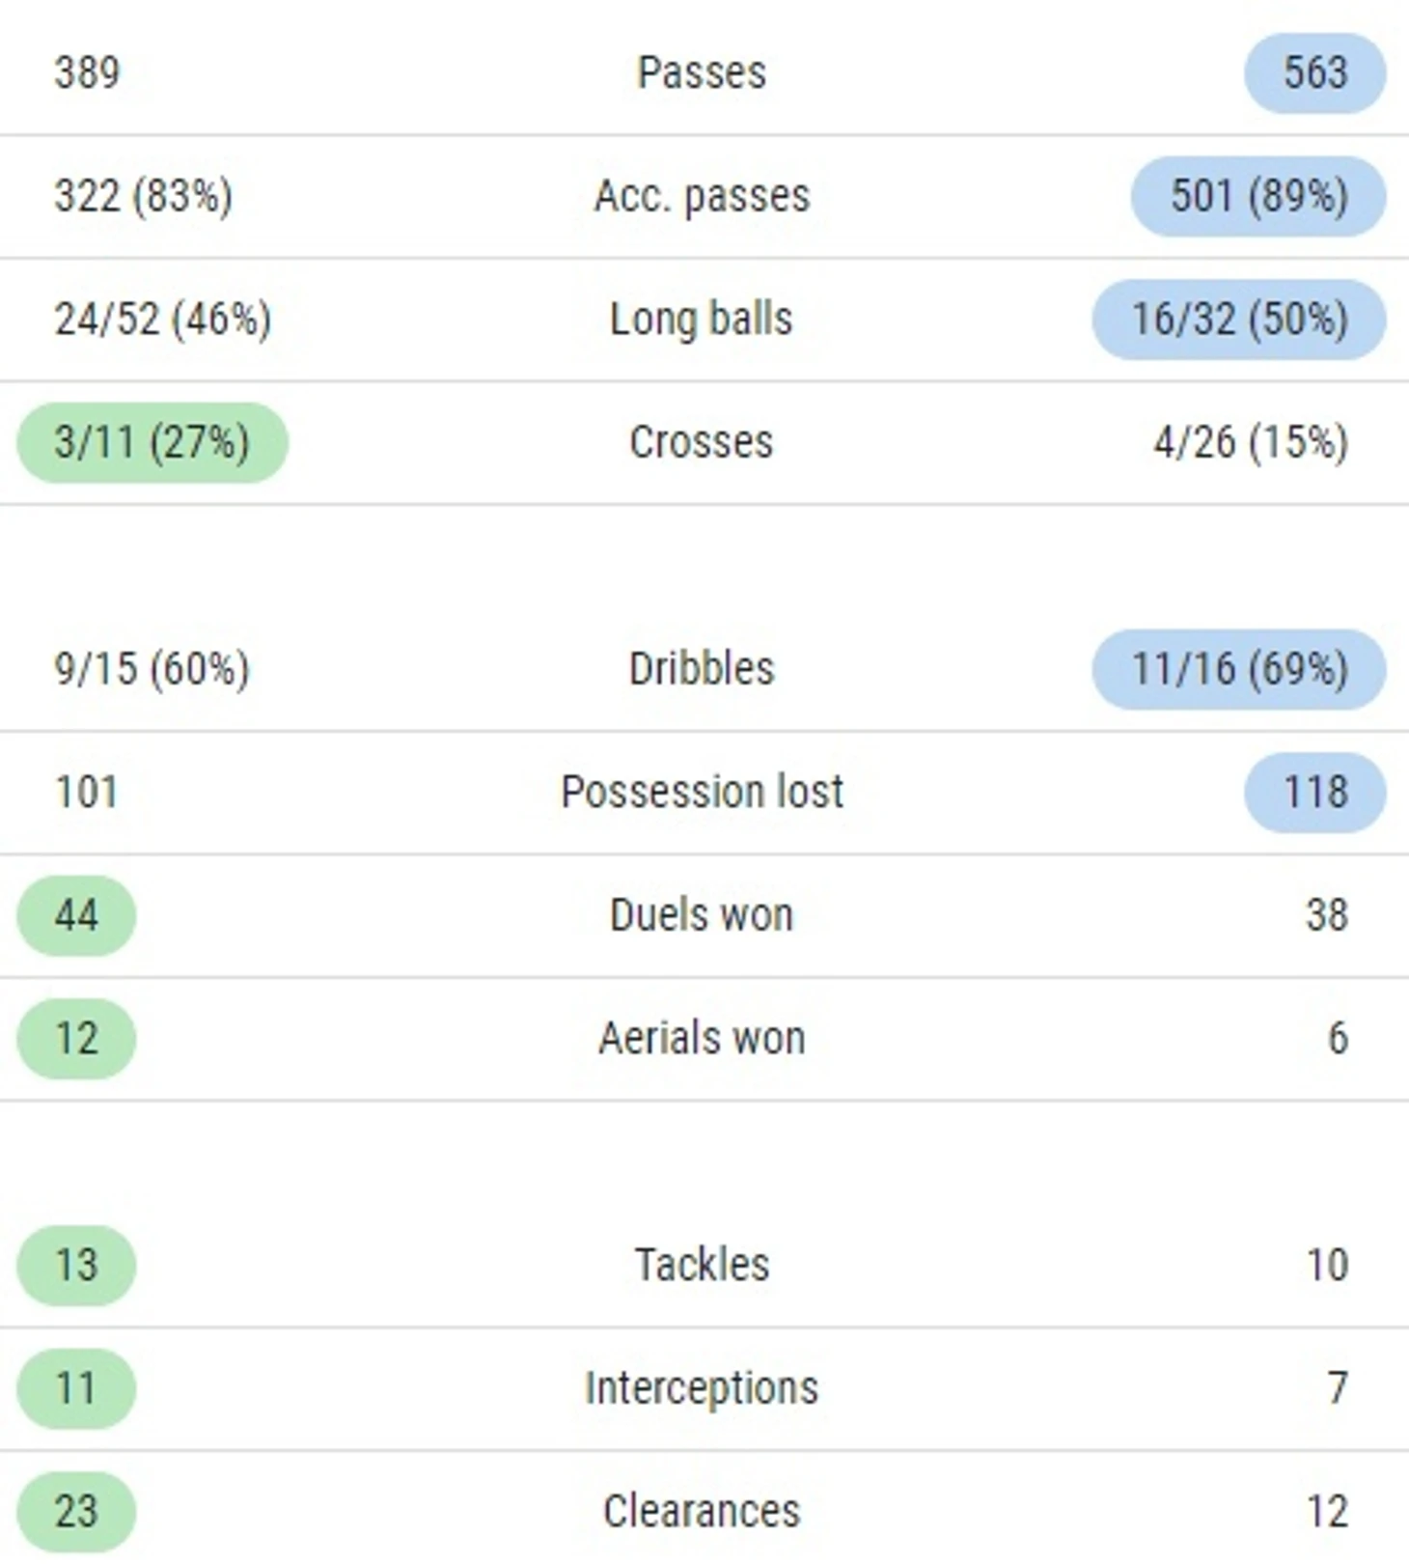Select the 118 possession lost badge
Image resolution: width=1409 pixels, height=1565 pixels.
click(x=1314, y=793)
